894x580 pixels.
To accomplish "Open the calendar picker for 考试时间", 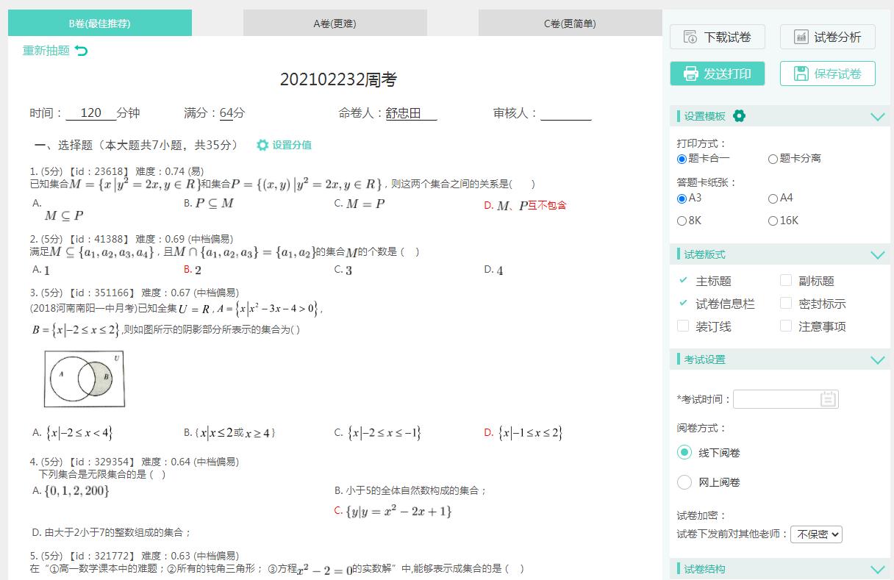I will point(828,398).
